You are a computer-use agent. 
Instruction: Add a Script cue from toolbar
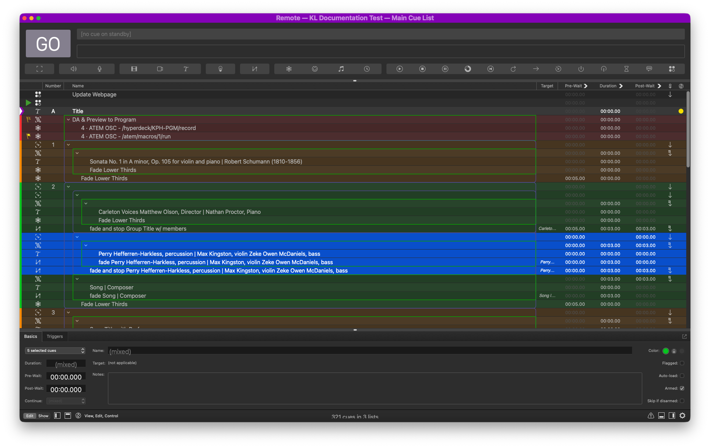tap(672, 69)
